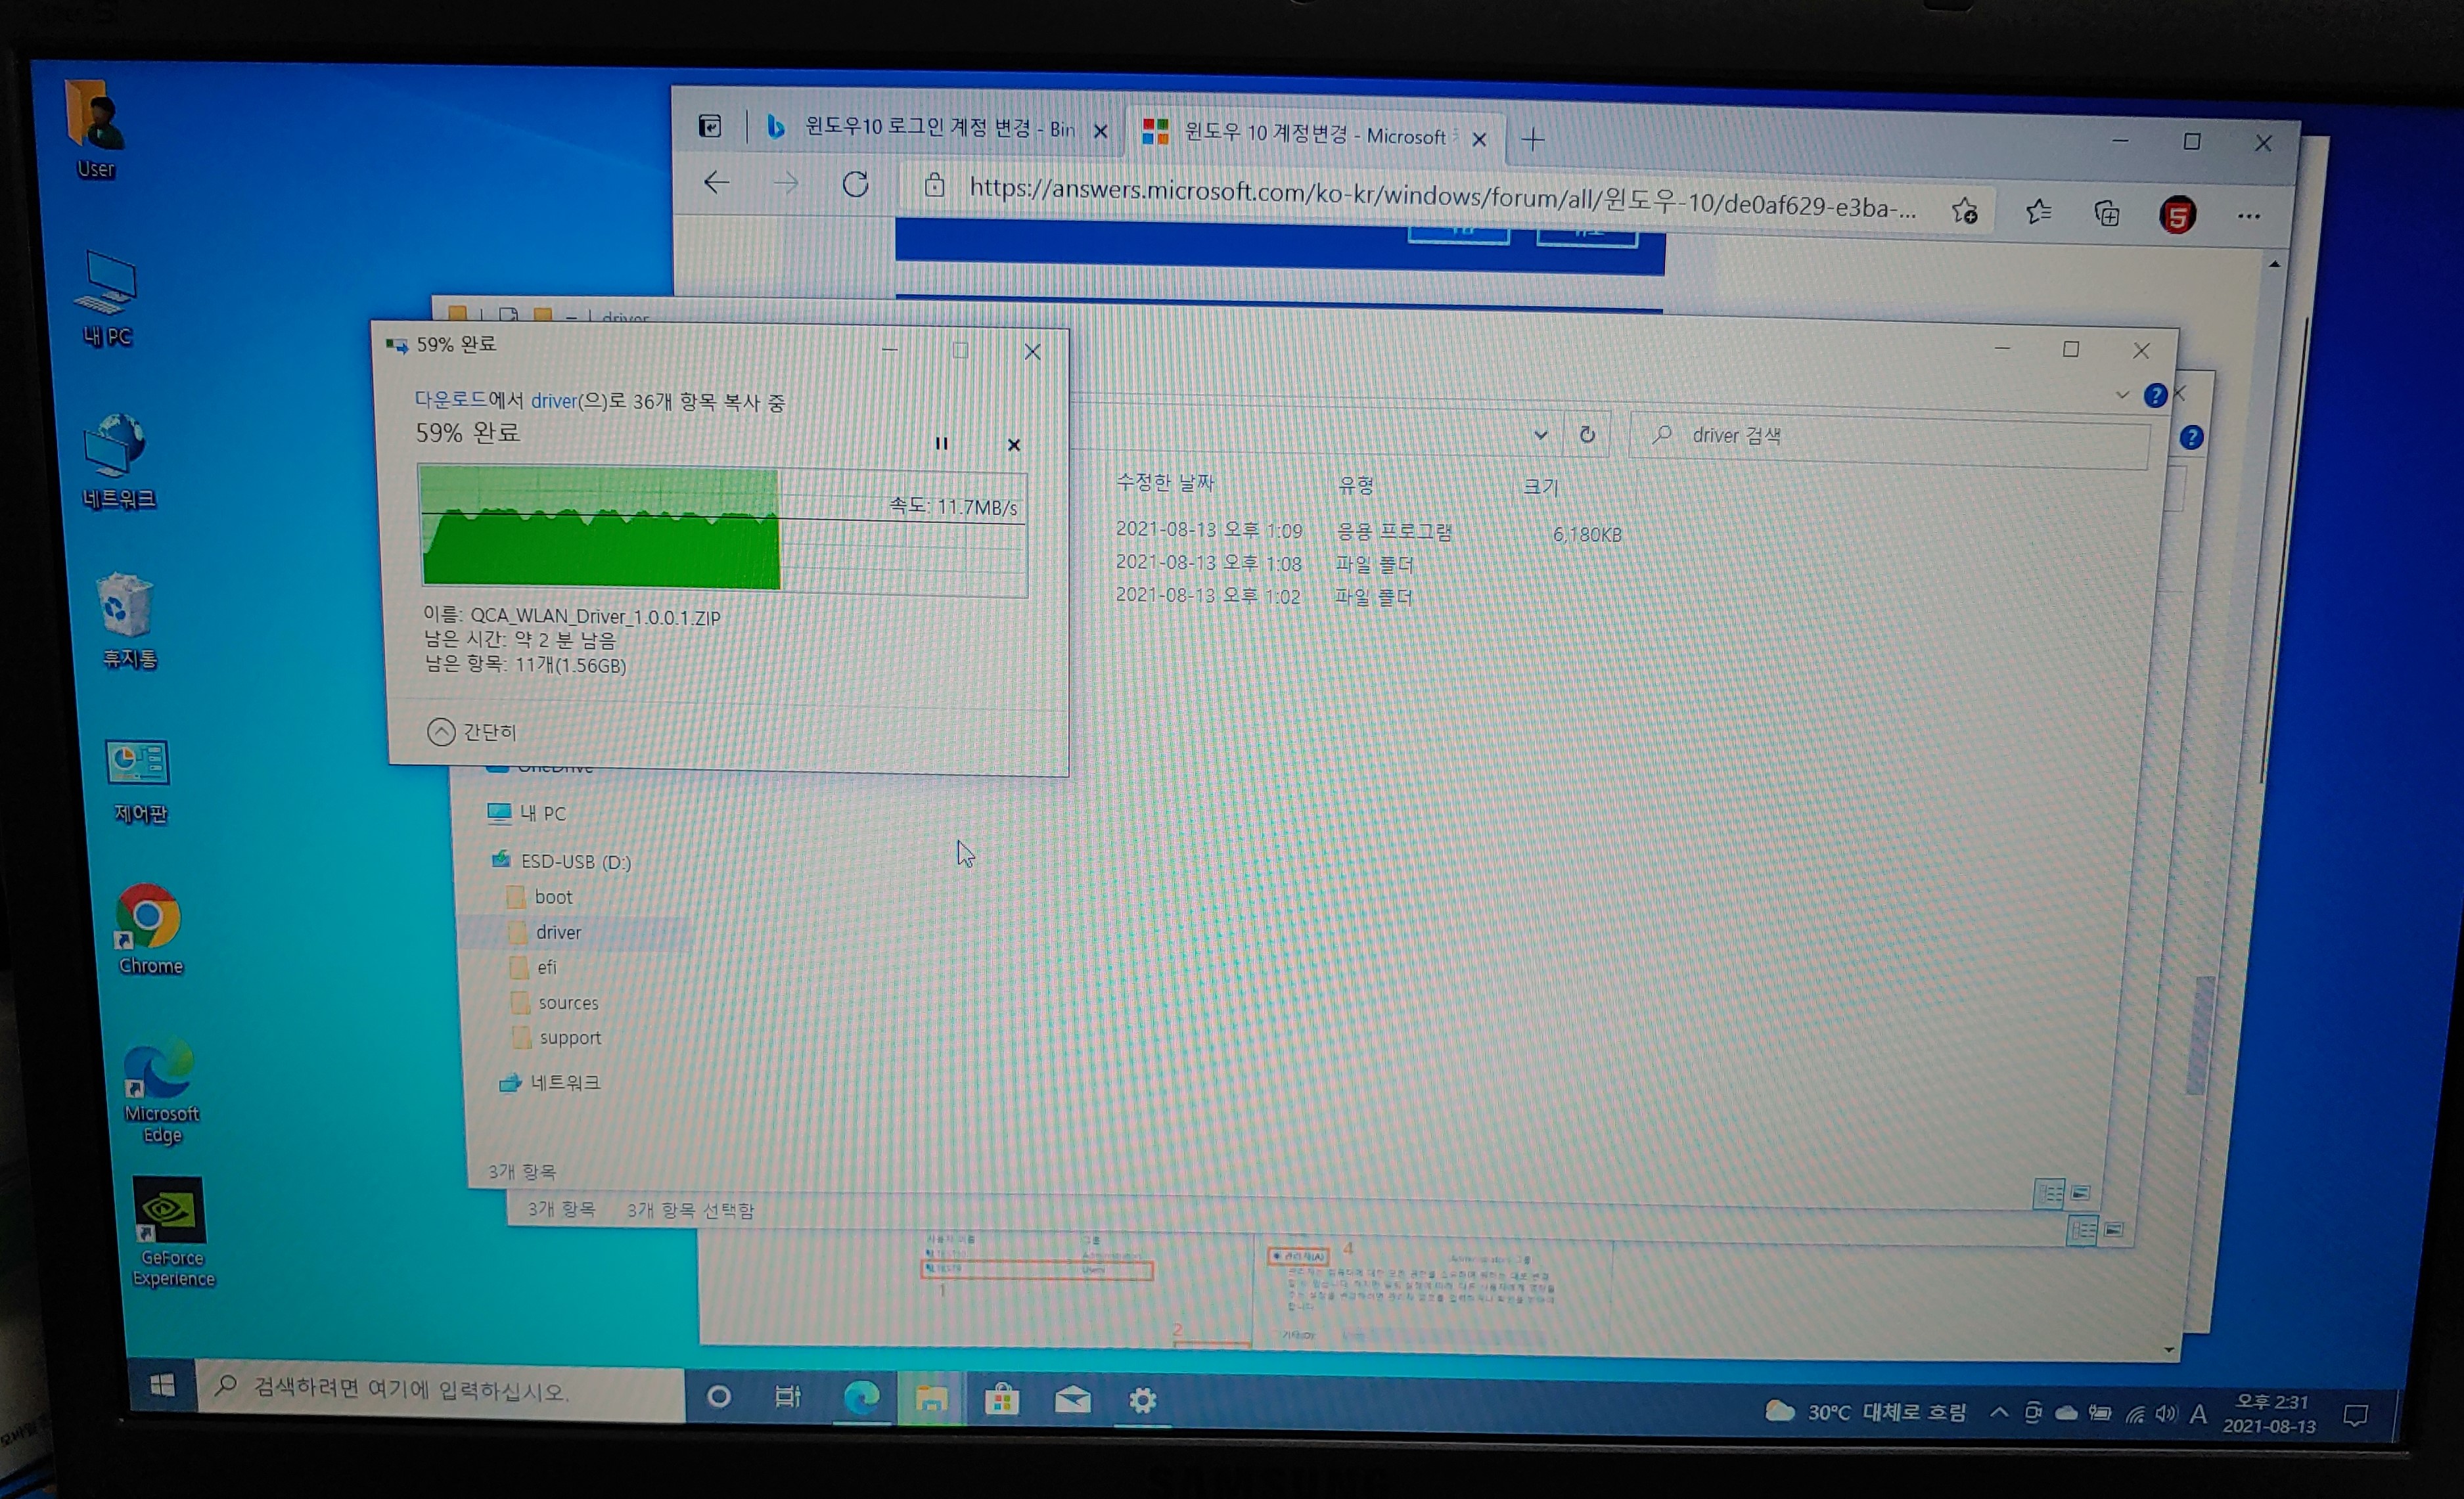Open the Edge Favorites list icon
The width and height of the screenshot is (2464, 1499).
2038,212
